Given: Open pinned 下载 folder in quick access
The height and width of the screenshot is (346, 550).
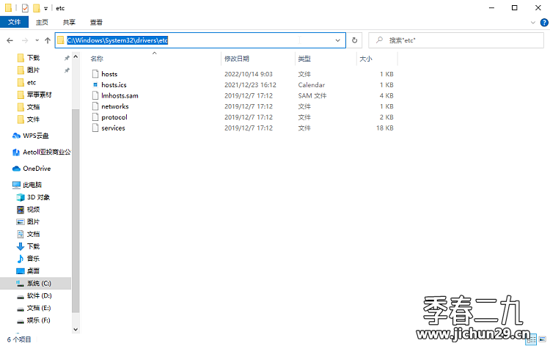Looking at the screenshot, I should coord(33,58).
